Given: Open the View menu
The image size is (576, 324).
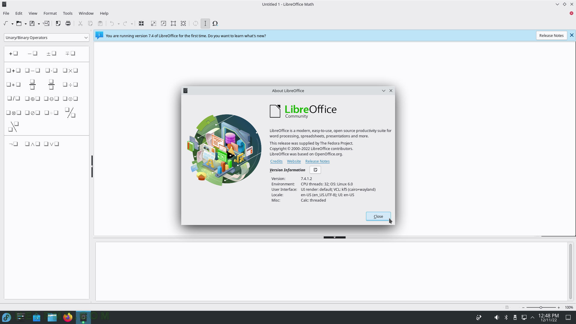Looking at the screenshot, I should pyautogui.click(x=33, y=13).
